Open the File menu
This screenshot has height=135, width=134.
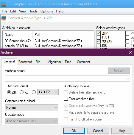tap(4, 11)
